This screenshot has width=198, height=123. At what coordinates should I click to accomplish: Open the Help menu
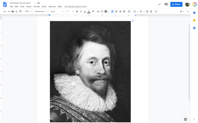pyautogui.click(x=59, y=6)
